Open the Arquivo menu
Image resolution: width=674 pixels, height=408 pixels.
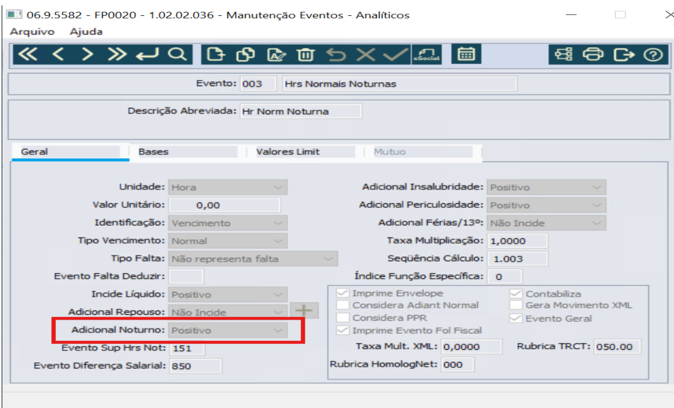32,31
